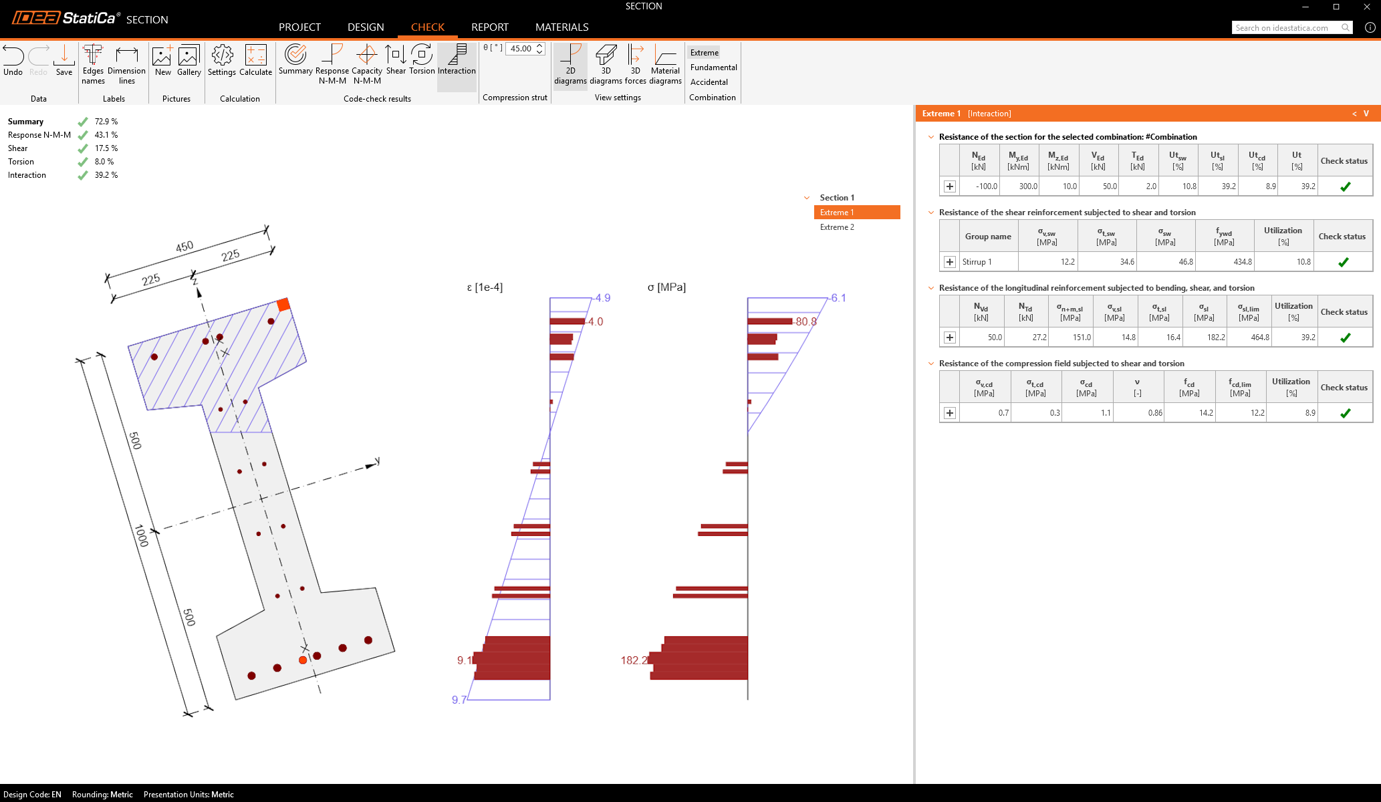This screenshot has height=802, width=1381.
Task: Increase the compression strut angle value
Action: tap(539, 45)
